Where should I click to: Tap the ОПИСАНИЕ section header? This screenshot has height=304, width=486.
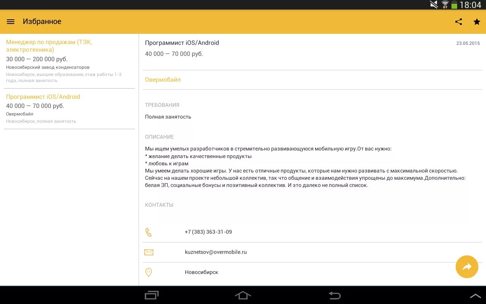159,137
